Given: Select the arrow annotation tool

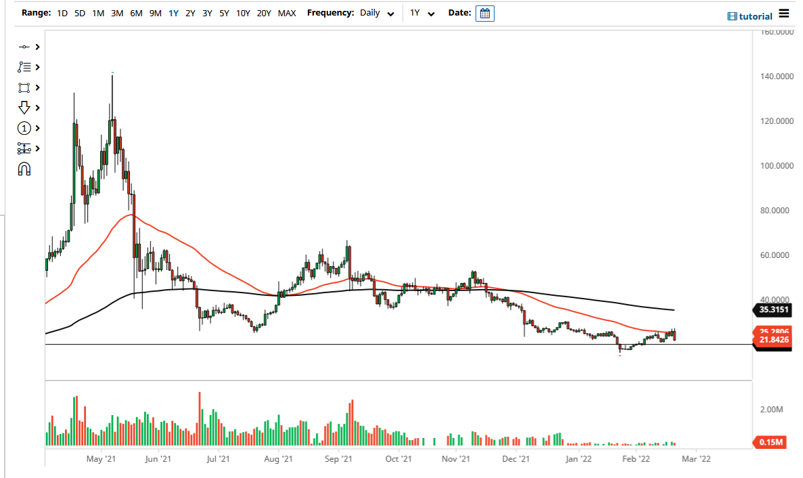Looking at the screenshot, I should (24, 108).
